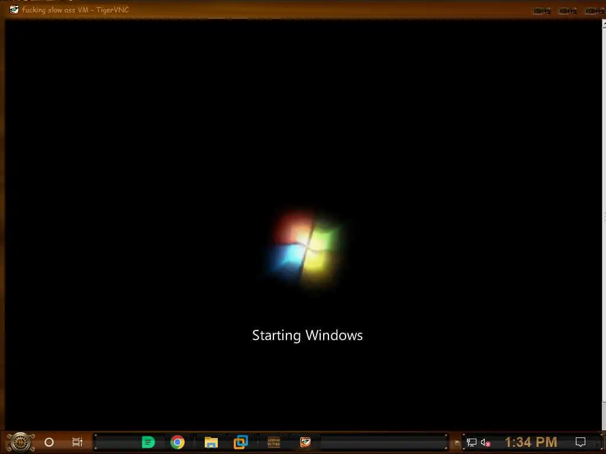This screenshot has height=454, width=606.
Task: Maximize the TigerVNC window
Action: (x=568, y=11)
